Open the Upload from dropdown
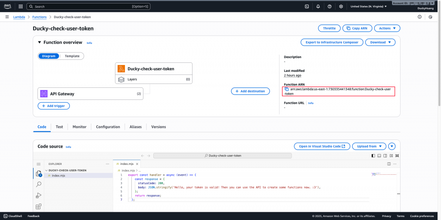441x220 pixels. (369, 146)
